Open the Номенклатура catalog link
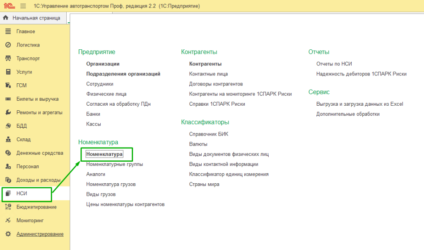 pos(104,154)
